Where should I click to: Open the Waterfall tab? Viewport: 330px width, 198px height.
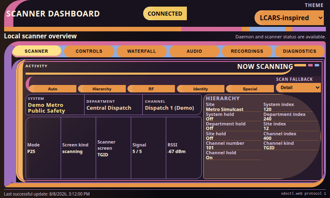[141, 51]
